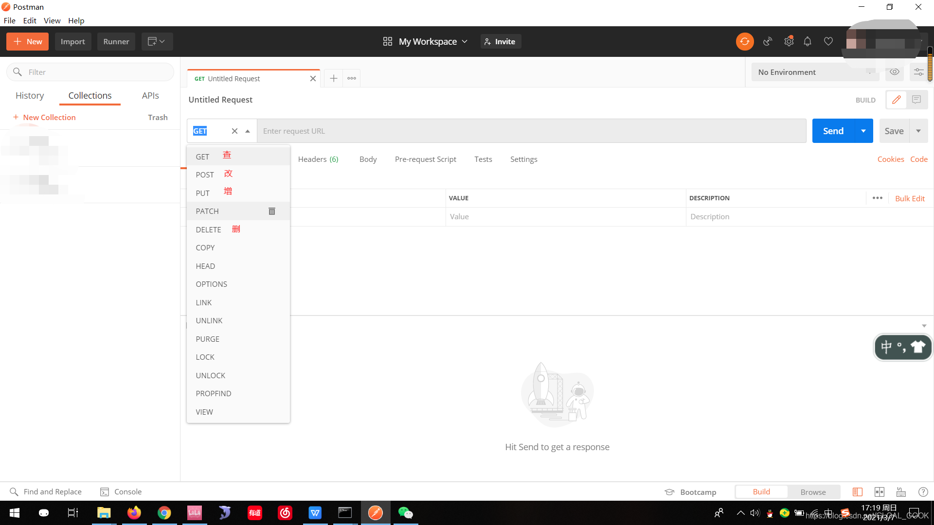Click the Import button
The width and height of the screenshot is (934, 525).
(x=72, y=41)
